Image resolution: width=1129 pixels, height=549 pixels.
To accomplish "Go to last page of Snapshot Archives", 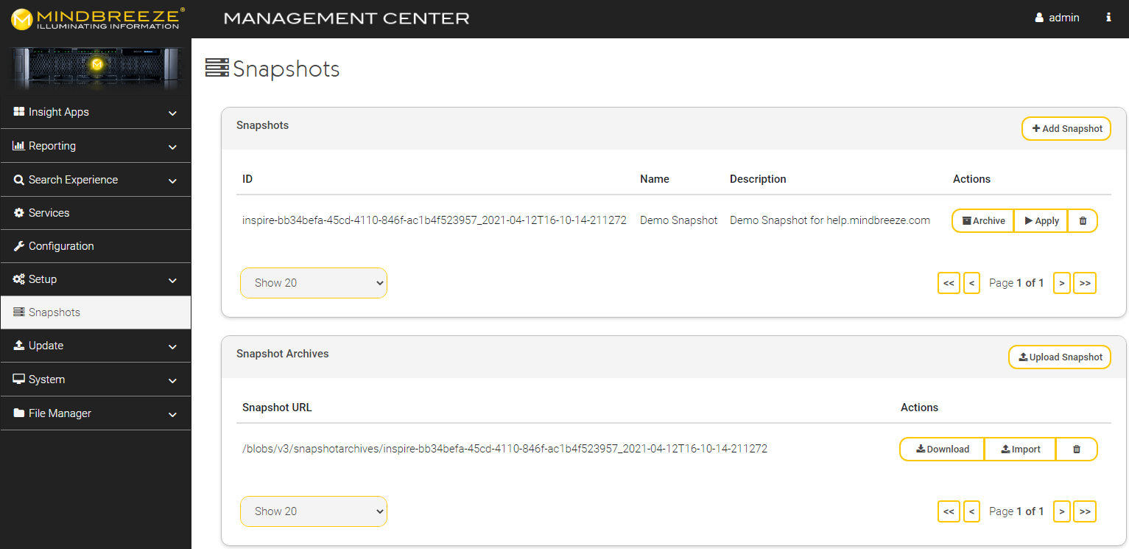I will 1085,511.
